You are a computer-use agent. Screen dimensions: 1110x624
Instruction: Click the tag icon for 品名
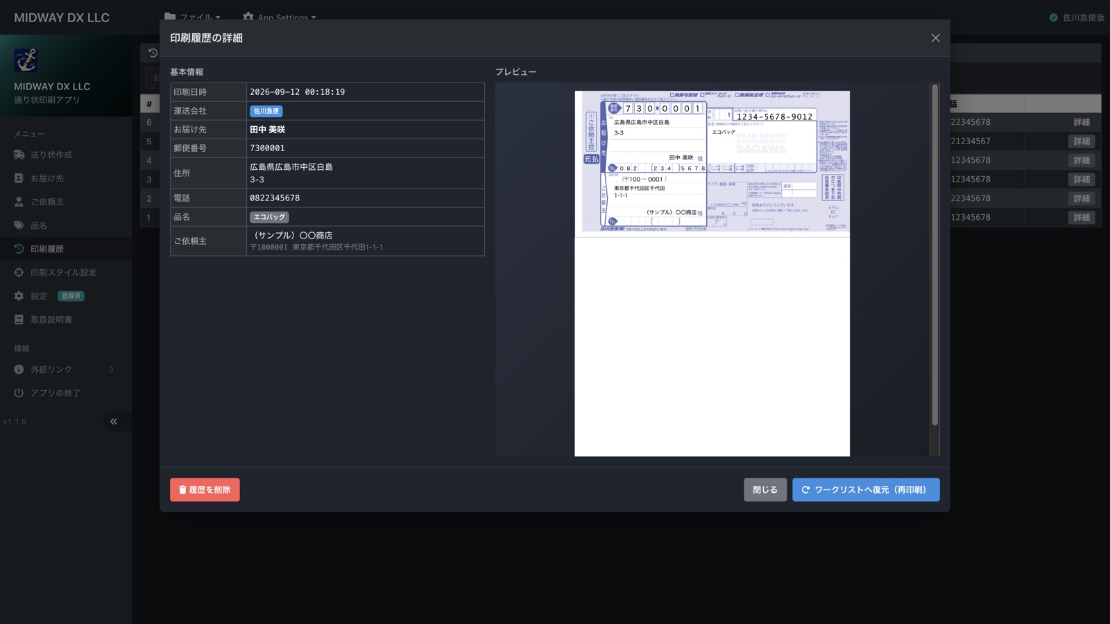click(19, 225)
